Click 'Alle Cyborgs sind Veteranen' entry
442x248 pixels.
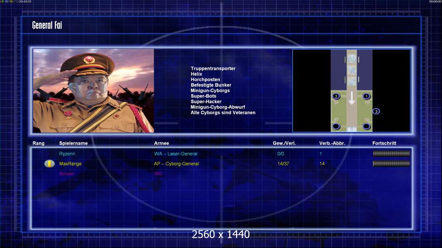pyautogui.click(x=223, y=112)
